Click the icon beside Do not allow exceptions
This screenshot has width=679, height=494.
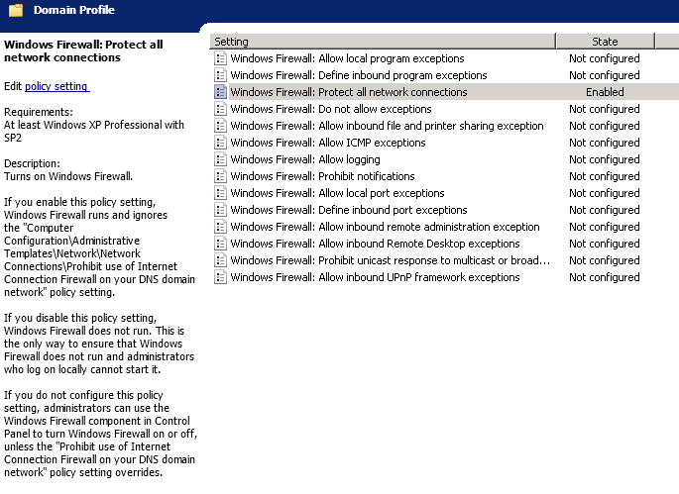point(220,109)
